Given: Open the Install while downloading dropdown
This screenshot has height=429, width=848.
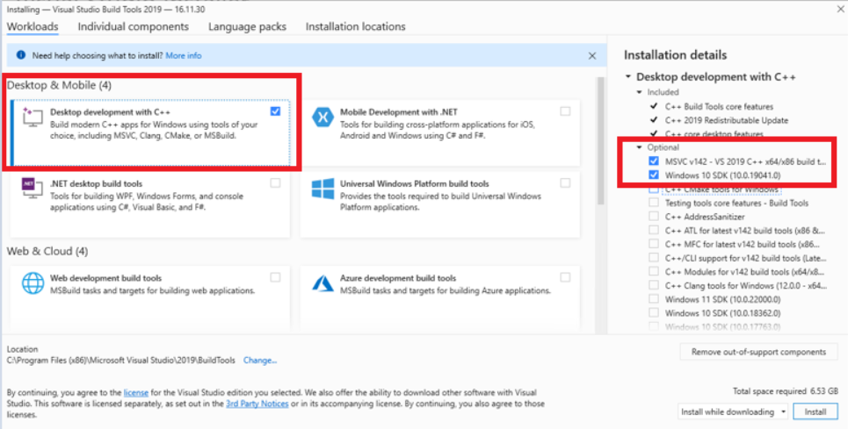Looking at the screenshot, I should (733, 411).
